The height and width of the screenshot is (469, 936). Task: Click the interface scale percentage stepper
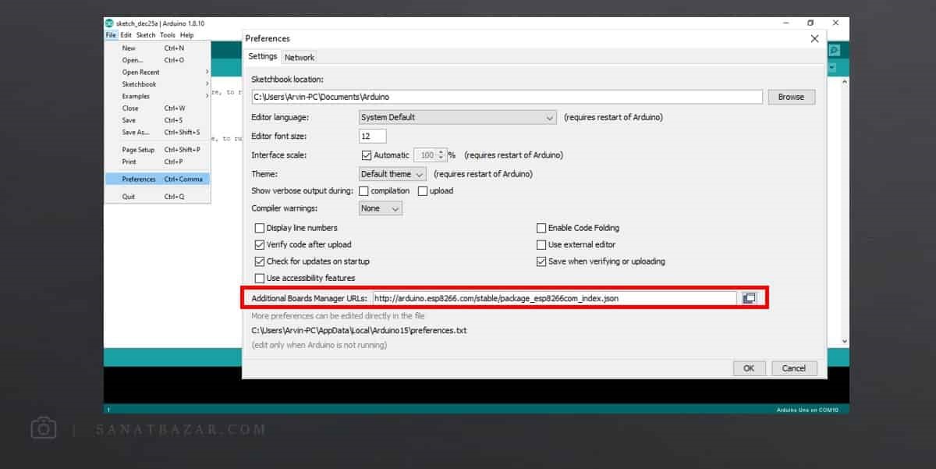[x=441, y=155]
